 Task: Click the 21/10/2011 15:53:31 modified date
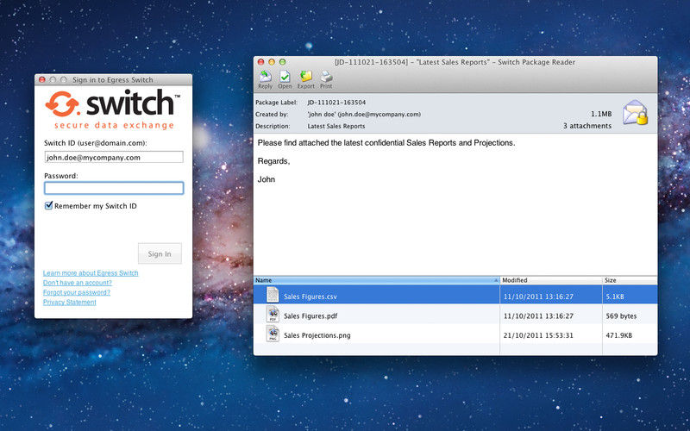[x=538, y=335]
